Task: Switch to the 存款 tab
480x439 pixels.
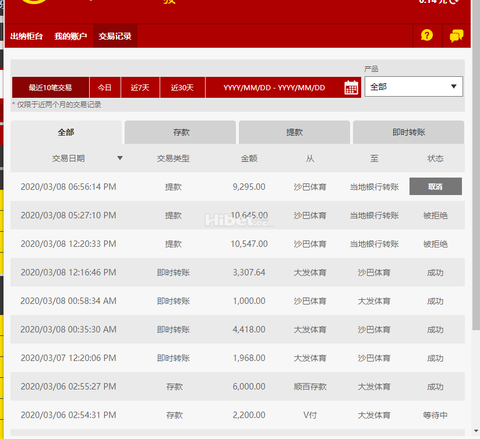Action: [181, 132]
